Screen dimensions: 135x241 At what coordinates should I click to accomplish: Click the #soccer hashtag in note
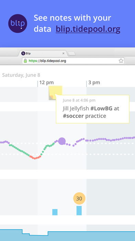tap(73, 116)
